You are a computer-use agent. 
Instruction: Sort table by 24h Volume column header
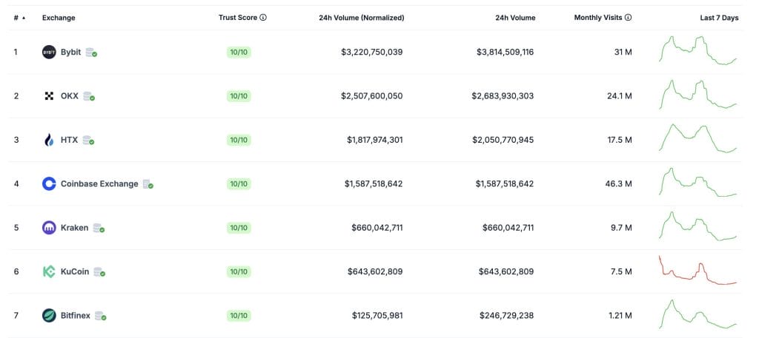click(515, 18)
